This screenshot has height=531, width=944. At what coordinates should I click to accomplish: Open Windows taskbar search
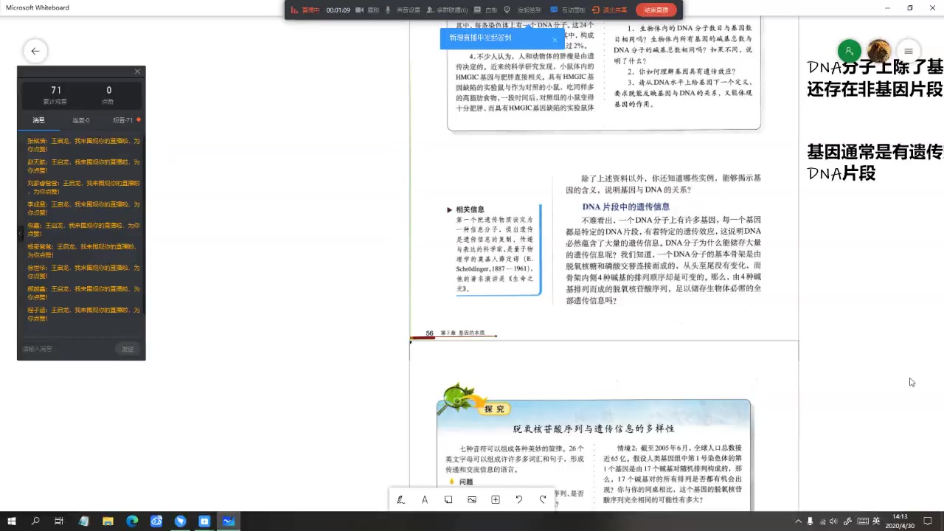pyautogui.click(x=35, y=521)
